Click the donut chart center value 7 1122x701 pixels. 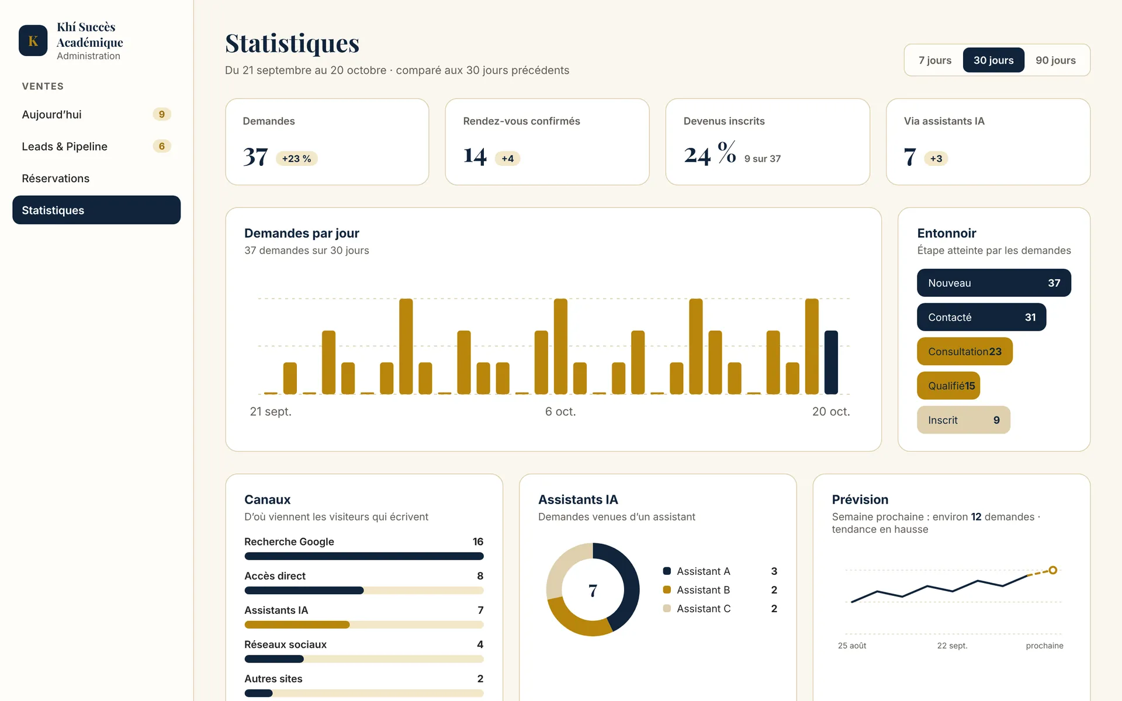593,591
